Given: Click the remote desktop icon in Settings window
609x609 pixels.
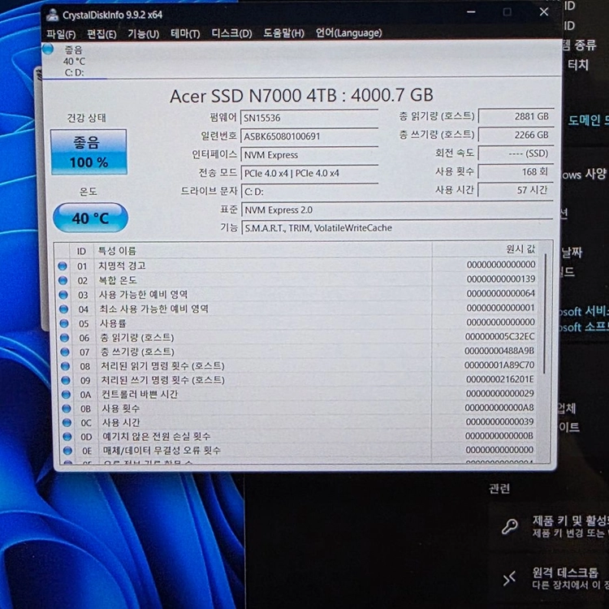Looking at the screenshot, I should (x=510, y=578).
